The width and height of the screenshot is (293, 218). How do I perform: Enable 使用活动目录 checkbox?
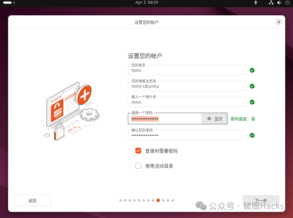[x=138, y=166]
